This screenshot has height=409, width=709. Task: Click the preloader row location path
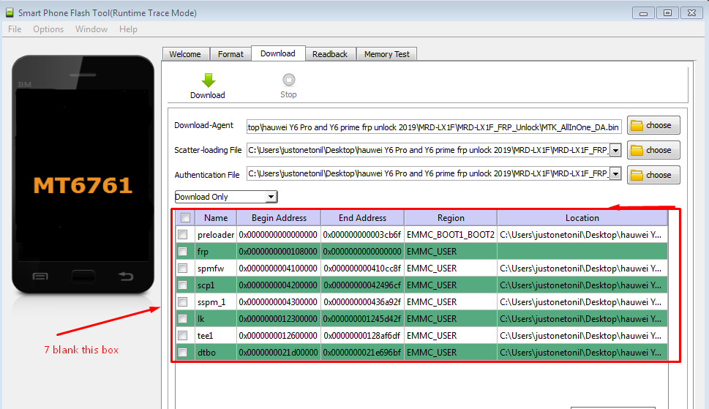(x=582, y=235)
